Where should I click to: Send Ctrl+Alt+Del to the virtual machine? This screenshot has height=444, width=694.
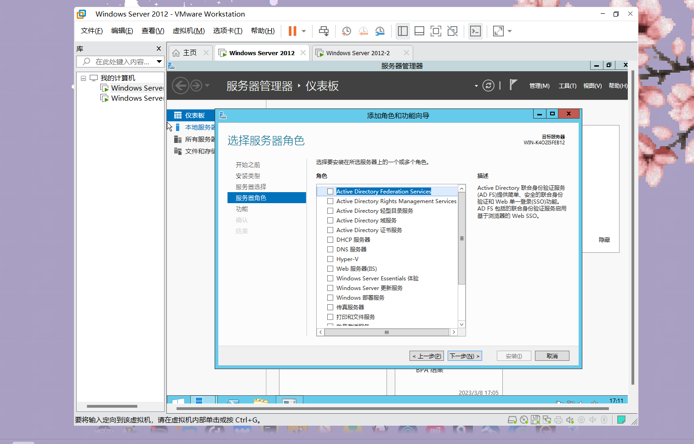(x=324, y=31)
